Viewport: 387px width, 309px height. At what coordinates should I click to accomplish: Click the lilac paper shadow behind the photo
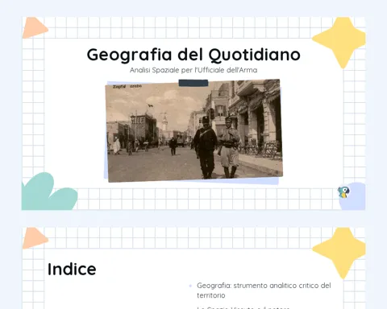(x=278, y=181)
